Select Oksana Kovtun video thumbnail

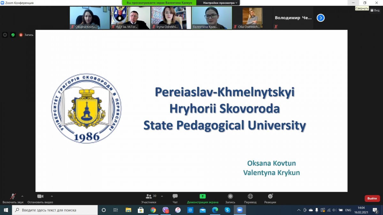pos(90,18)
